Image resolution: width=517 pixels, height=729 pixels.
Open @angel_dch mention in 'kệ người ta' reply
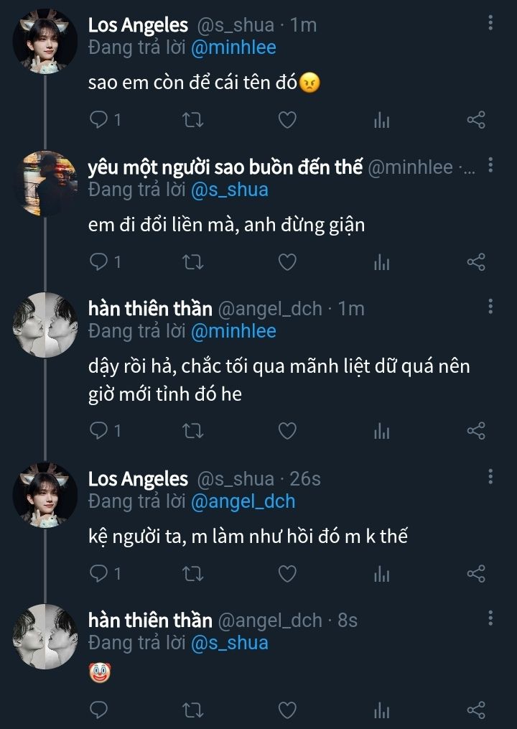click(243, 501)
